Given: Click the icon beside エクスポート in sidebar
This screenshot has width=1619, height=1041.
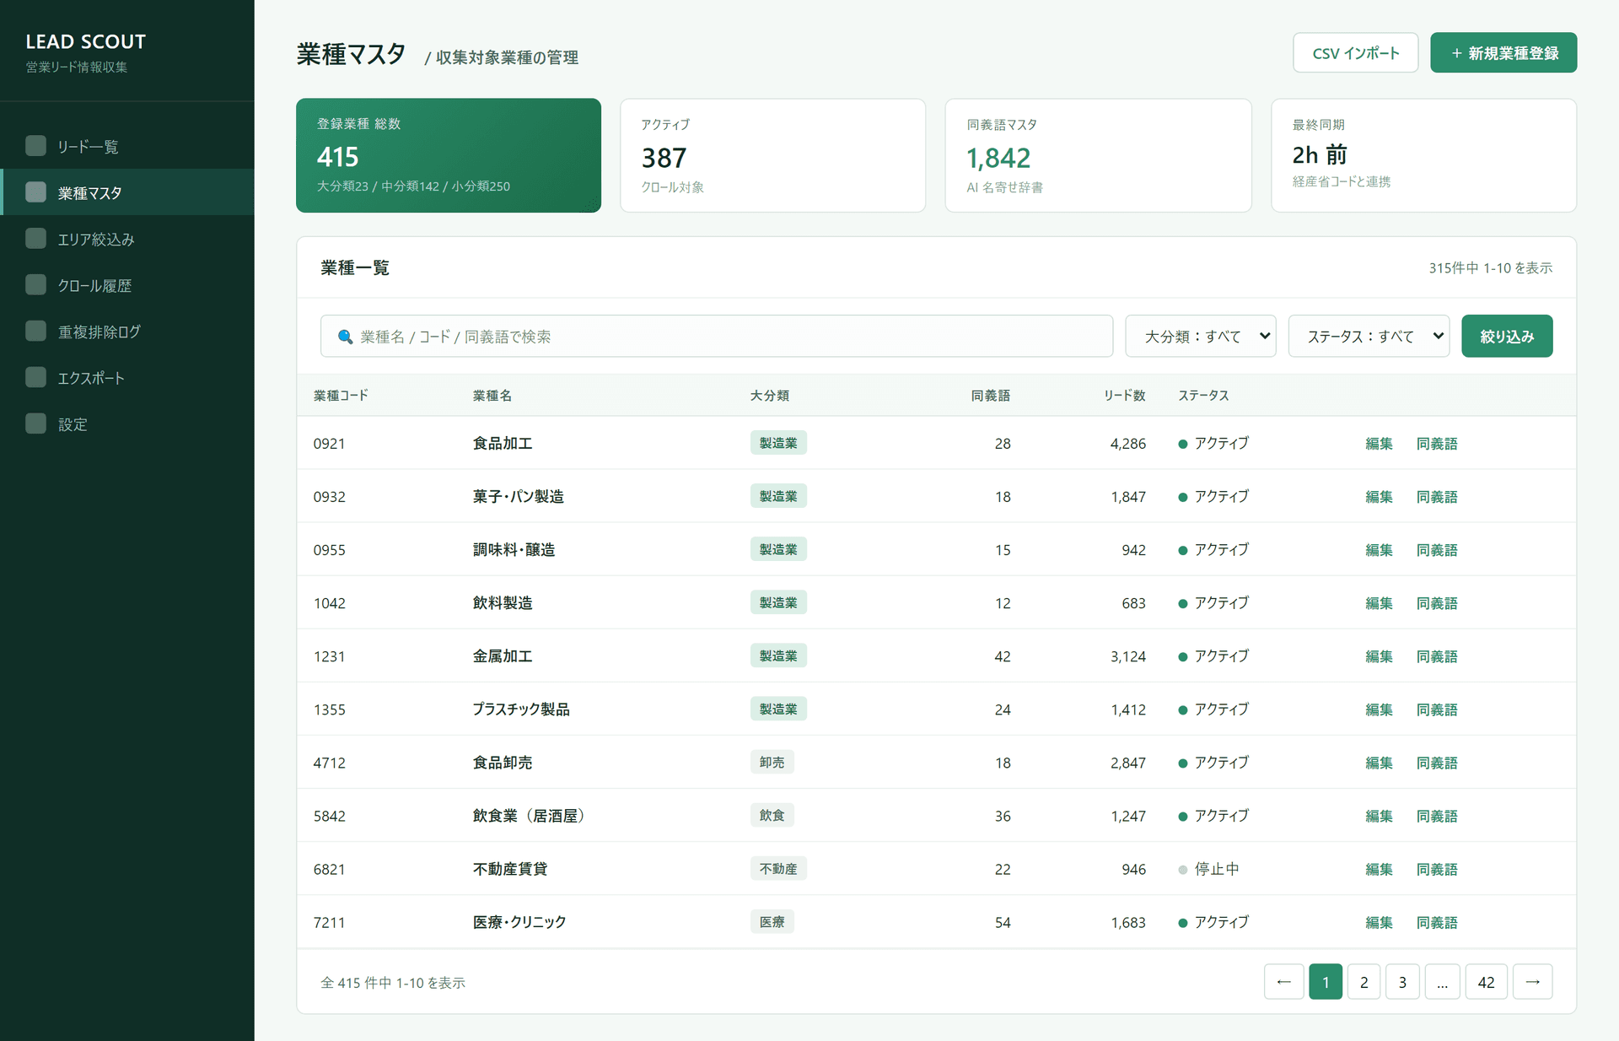Looking at the screenshot, I should tap(35, 377).
